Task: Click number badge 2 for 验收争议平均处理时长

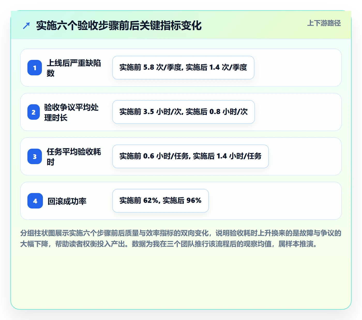Action: pyautogui.click(x=34, y=112)
